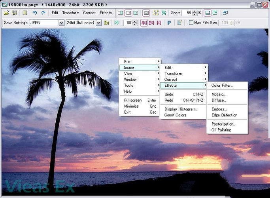Click the split-view icon after Effects
Image resolution: width=270 pixels, height=198 pixels.
(x=120, y=13)
